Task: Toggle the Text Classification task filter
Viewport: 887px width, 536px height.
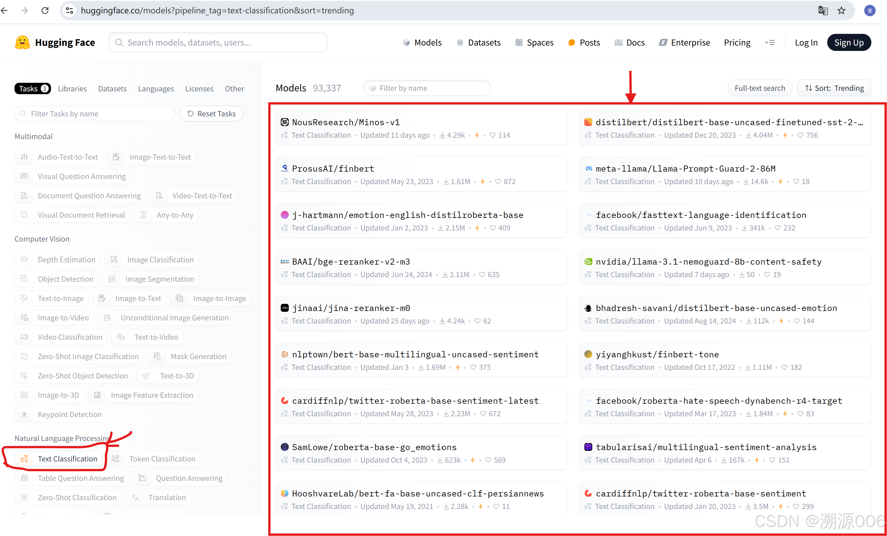Action: click(x=60, y=459)
